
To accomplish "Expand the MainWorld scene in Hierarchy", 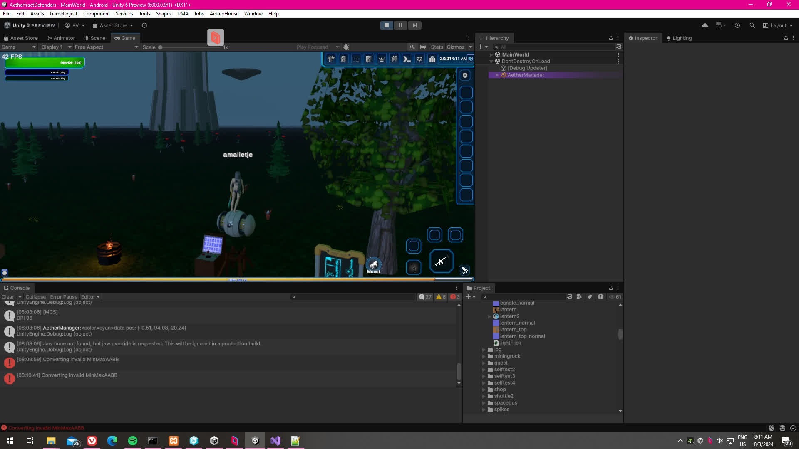I will [x=491, y=54].
